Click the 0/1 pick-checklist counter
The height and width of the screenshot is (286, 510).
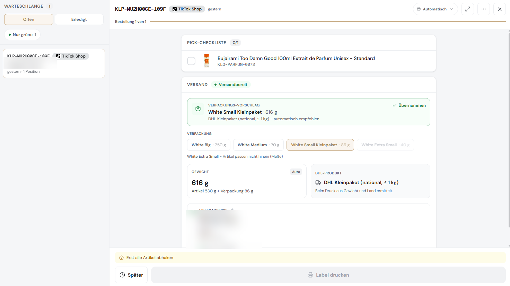[236, 43]
